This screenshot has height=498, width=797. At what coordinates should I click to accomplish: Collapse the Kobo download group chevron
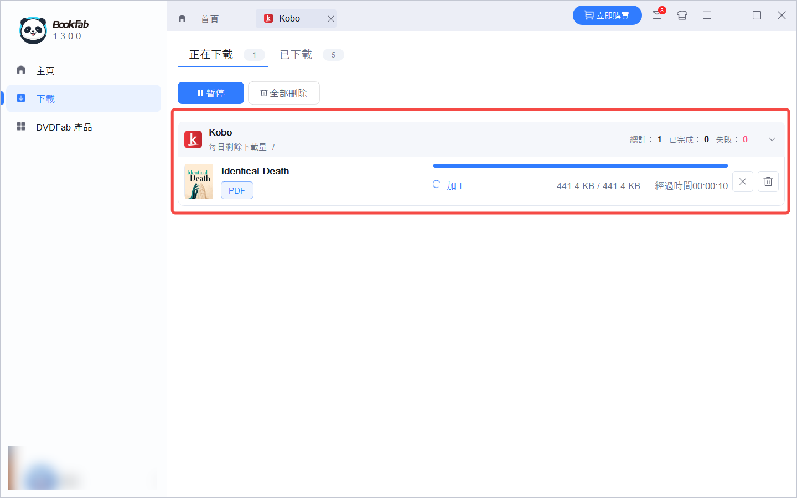click(772, 139)
